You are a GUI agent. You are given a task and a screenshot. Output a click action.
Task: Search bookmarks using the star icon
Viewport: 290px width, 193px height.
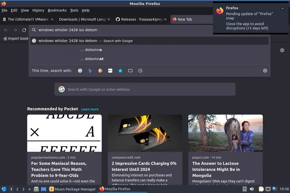pos(120,71)
